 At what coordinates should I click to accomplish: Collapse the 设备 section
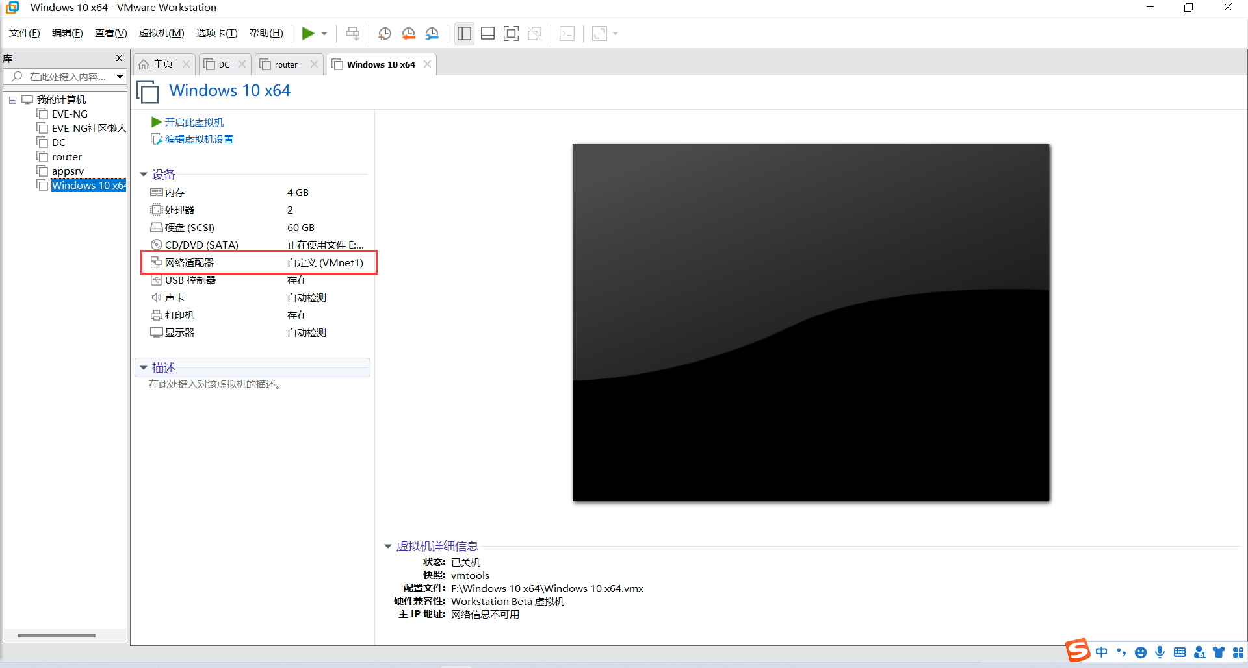tap(144, 175)
